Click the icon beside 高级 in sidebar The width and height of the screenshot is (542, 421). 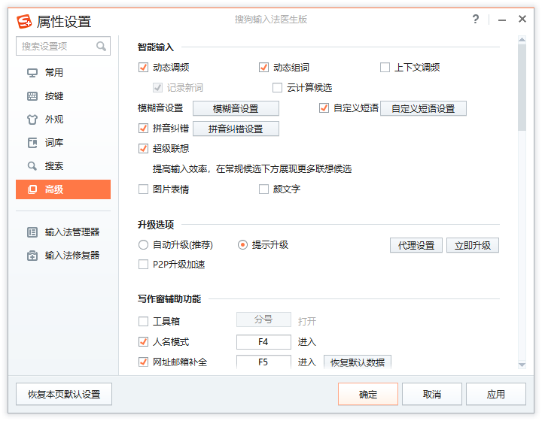(x=32, y=189)
